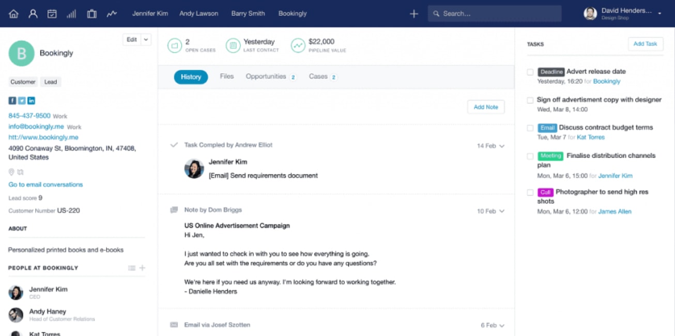Click the Edit button
This screenshot has width=675, height=336.
tap(132, 40)
